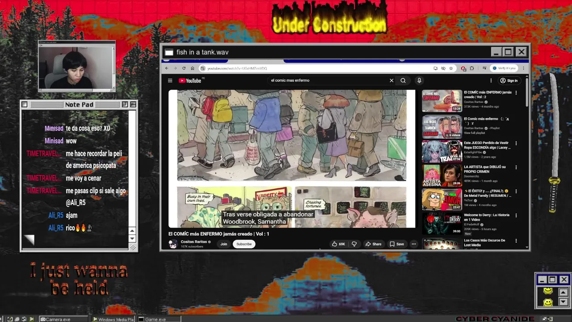Open options for 'De Metal Family' video
572x322 pixels.
tap(516, 191)
